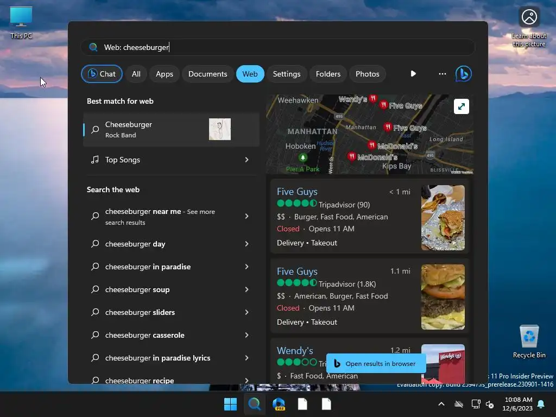Click the music note Top Songs icon
556x417 pixels.
click(94, 160)
